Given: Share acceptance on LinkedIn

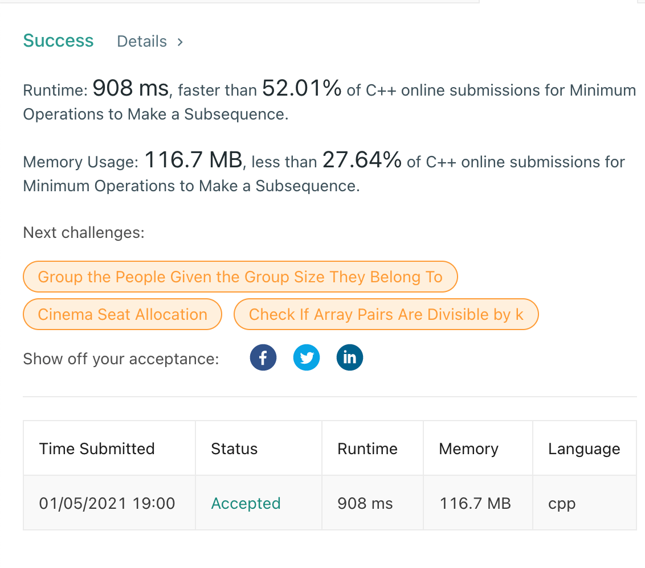Looking at the screenshot, I should [350, 358].
